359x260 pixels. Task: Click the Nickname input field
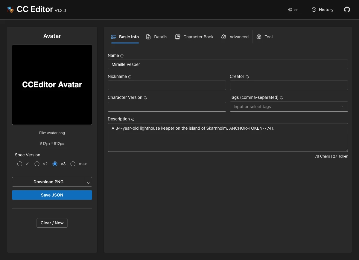pyautogui.click(x=167, y=85)
